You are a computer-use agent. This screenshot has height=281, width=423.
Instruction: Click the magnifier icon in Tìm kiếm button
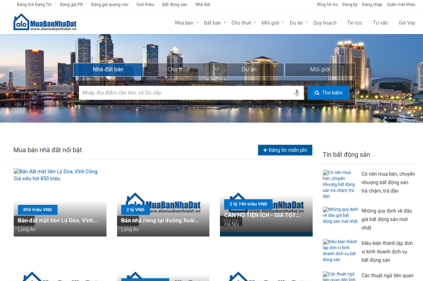pos(317,93)
